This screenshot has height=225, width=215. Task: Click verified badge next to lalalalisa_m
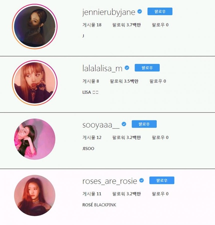coord(127,68)
